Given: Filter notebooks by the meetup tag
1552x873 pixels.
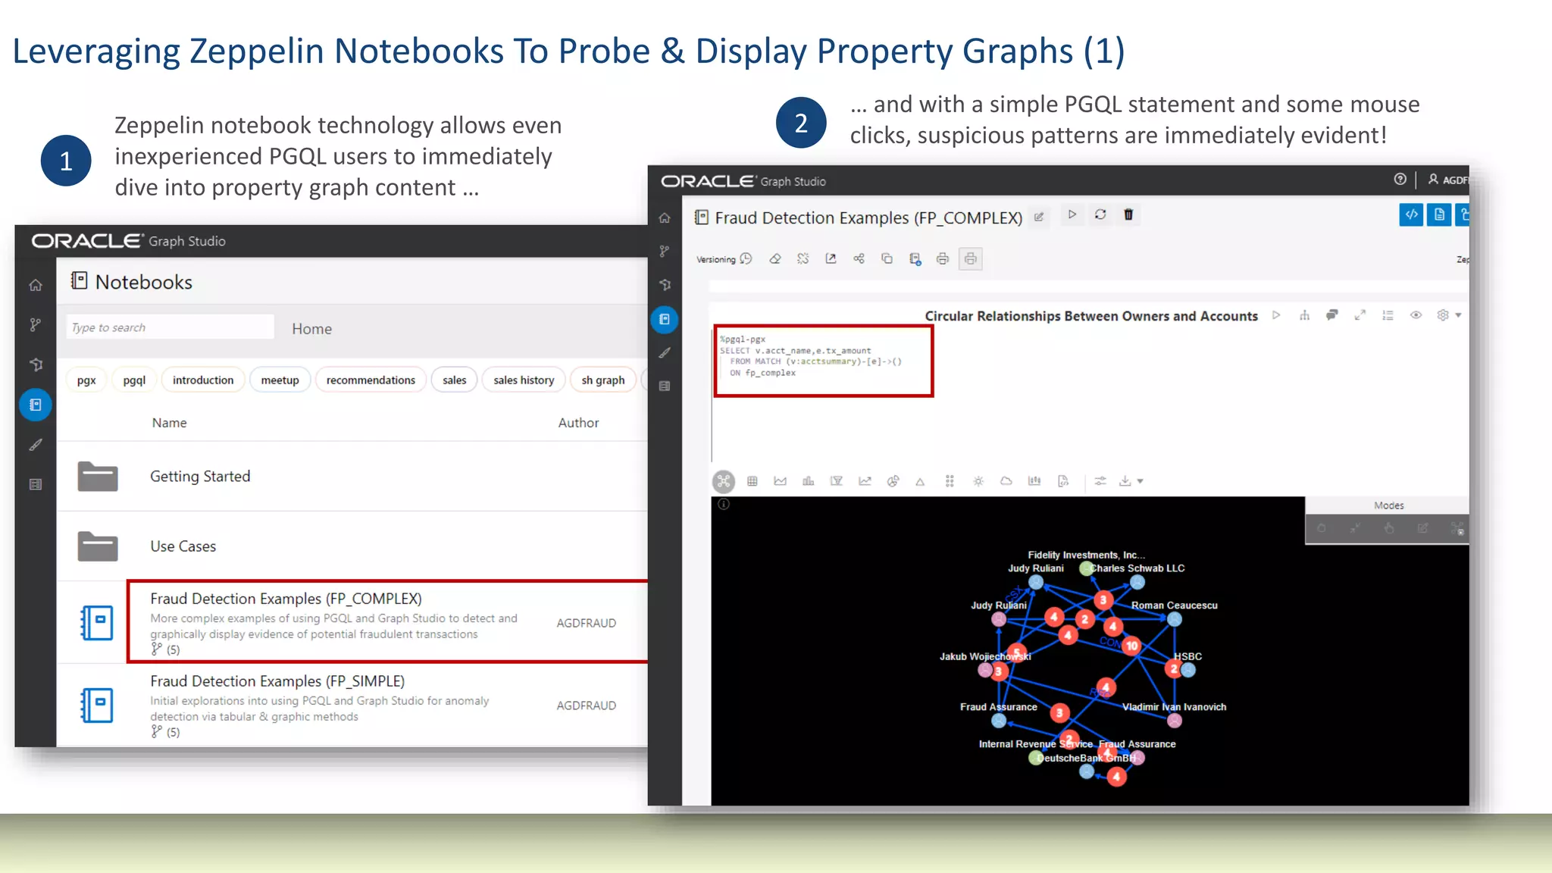Looking at the screenshot, I should [x=280, y=380].
